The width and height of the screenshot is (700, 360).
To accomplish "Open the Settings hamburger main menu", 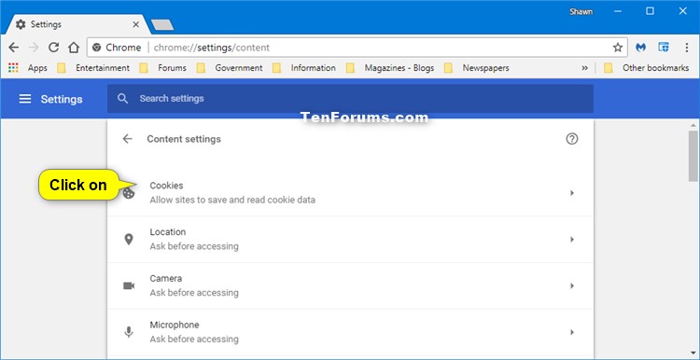I will point(25,99).
